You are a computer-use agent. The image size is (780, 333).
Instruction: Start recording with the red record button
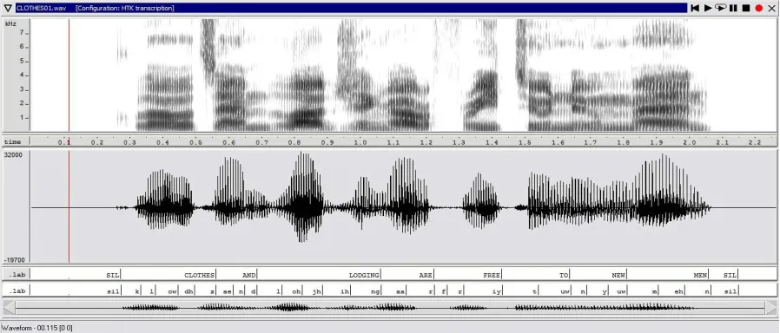click(758, 8)
